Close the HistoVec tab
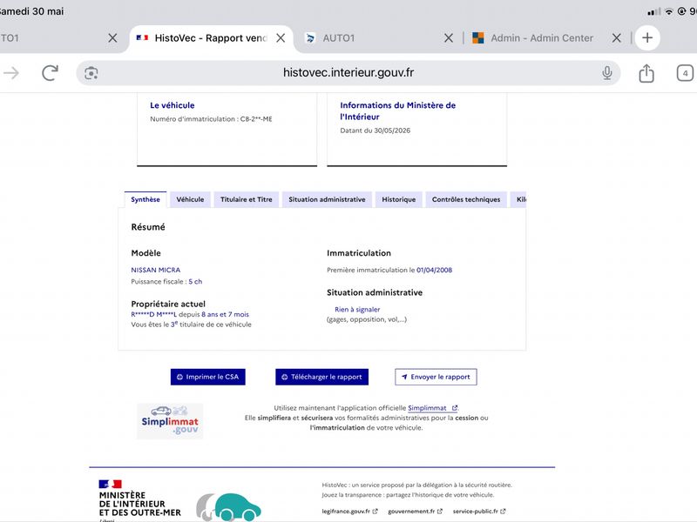The height and width of the screenshot is (522, 697). click(281, 38)
